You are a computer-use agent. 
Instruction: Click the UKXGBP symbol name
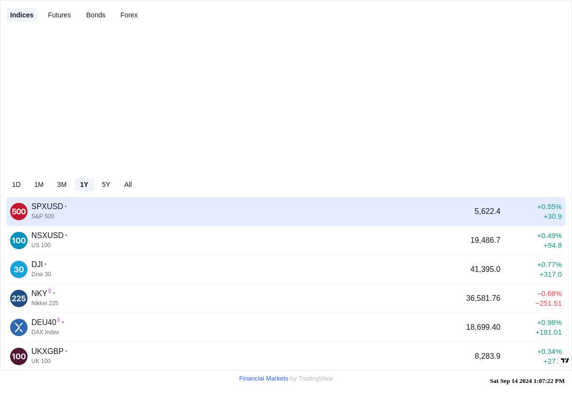tap(47, 352)
